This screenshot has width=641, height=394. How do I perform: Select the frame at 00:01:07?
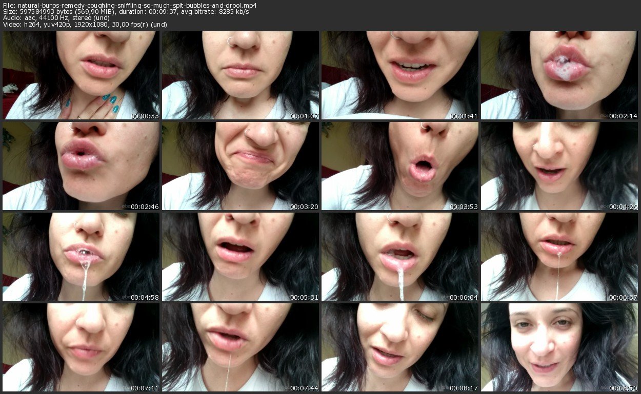coord(241,75)
